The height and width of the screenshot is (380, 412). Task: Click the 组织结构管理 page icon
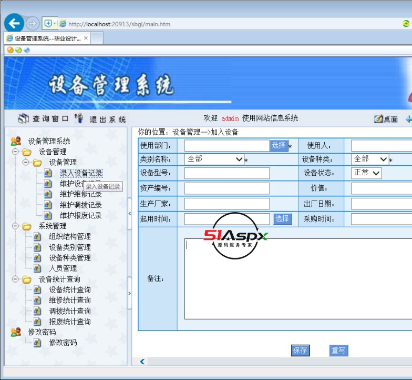click(x=37, y=236)
